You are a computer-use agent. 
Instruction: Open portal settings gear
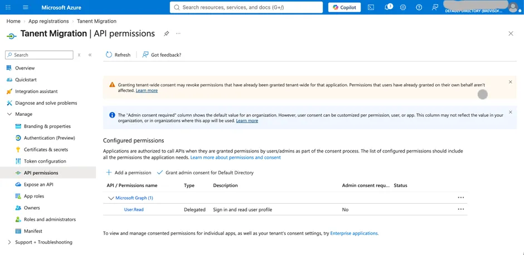[403, 7]
